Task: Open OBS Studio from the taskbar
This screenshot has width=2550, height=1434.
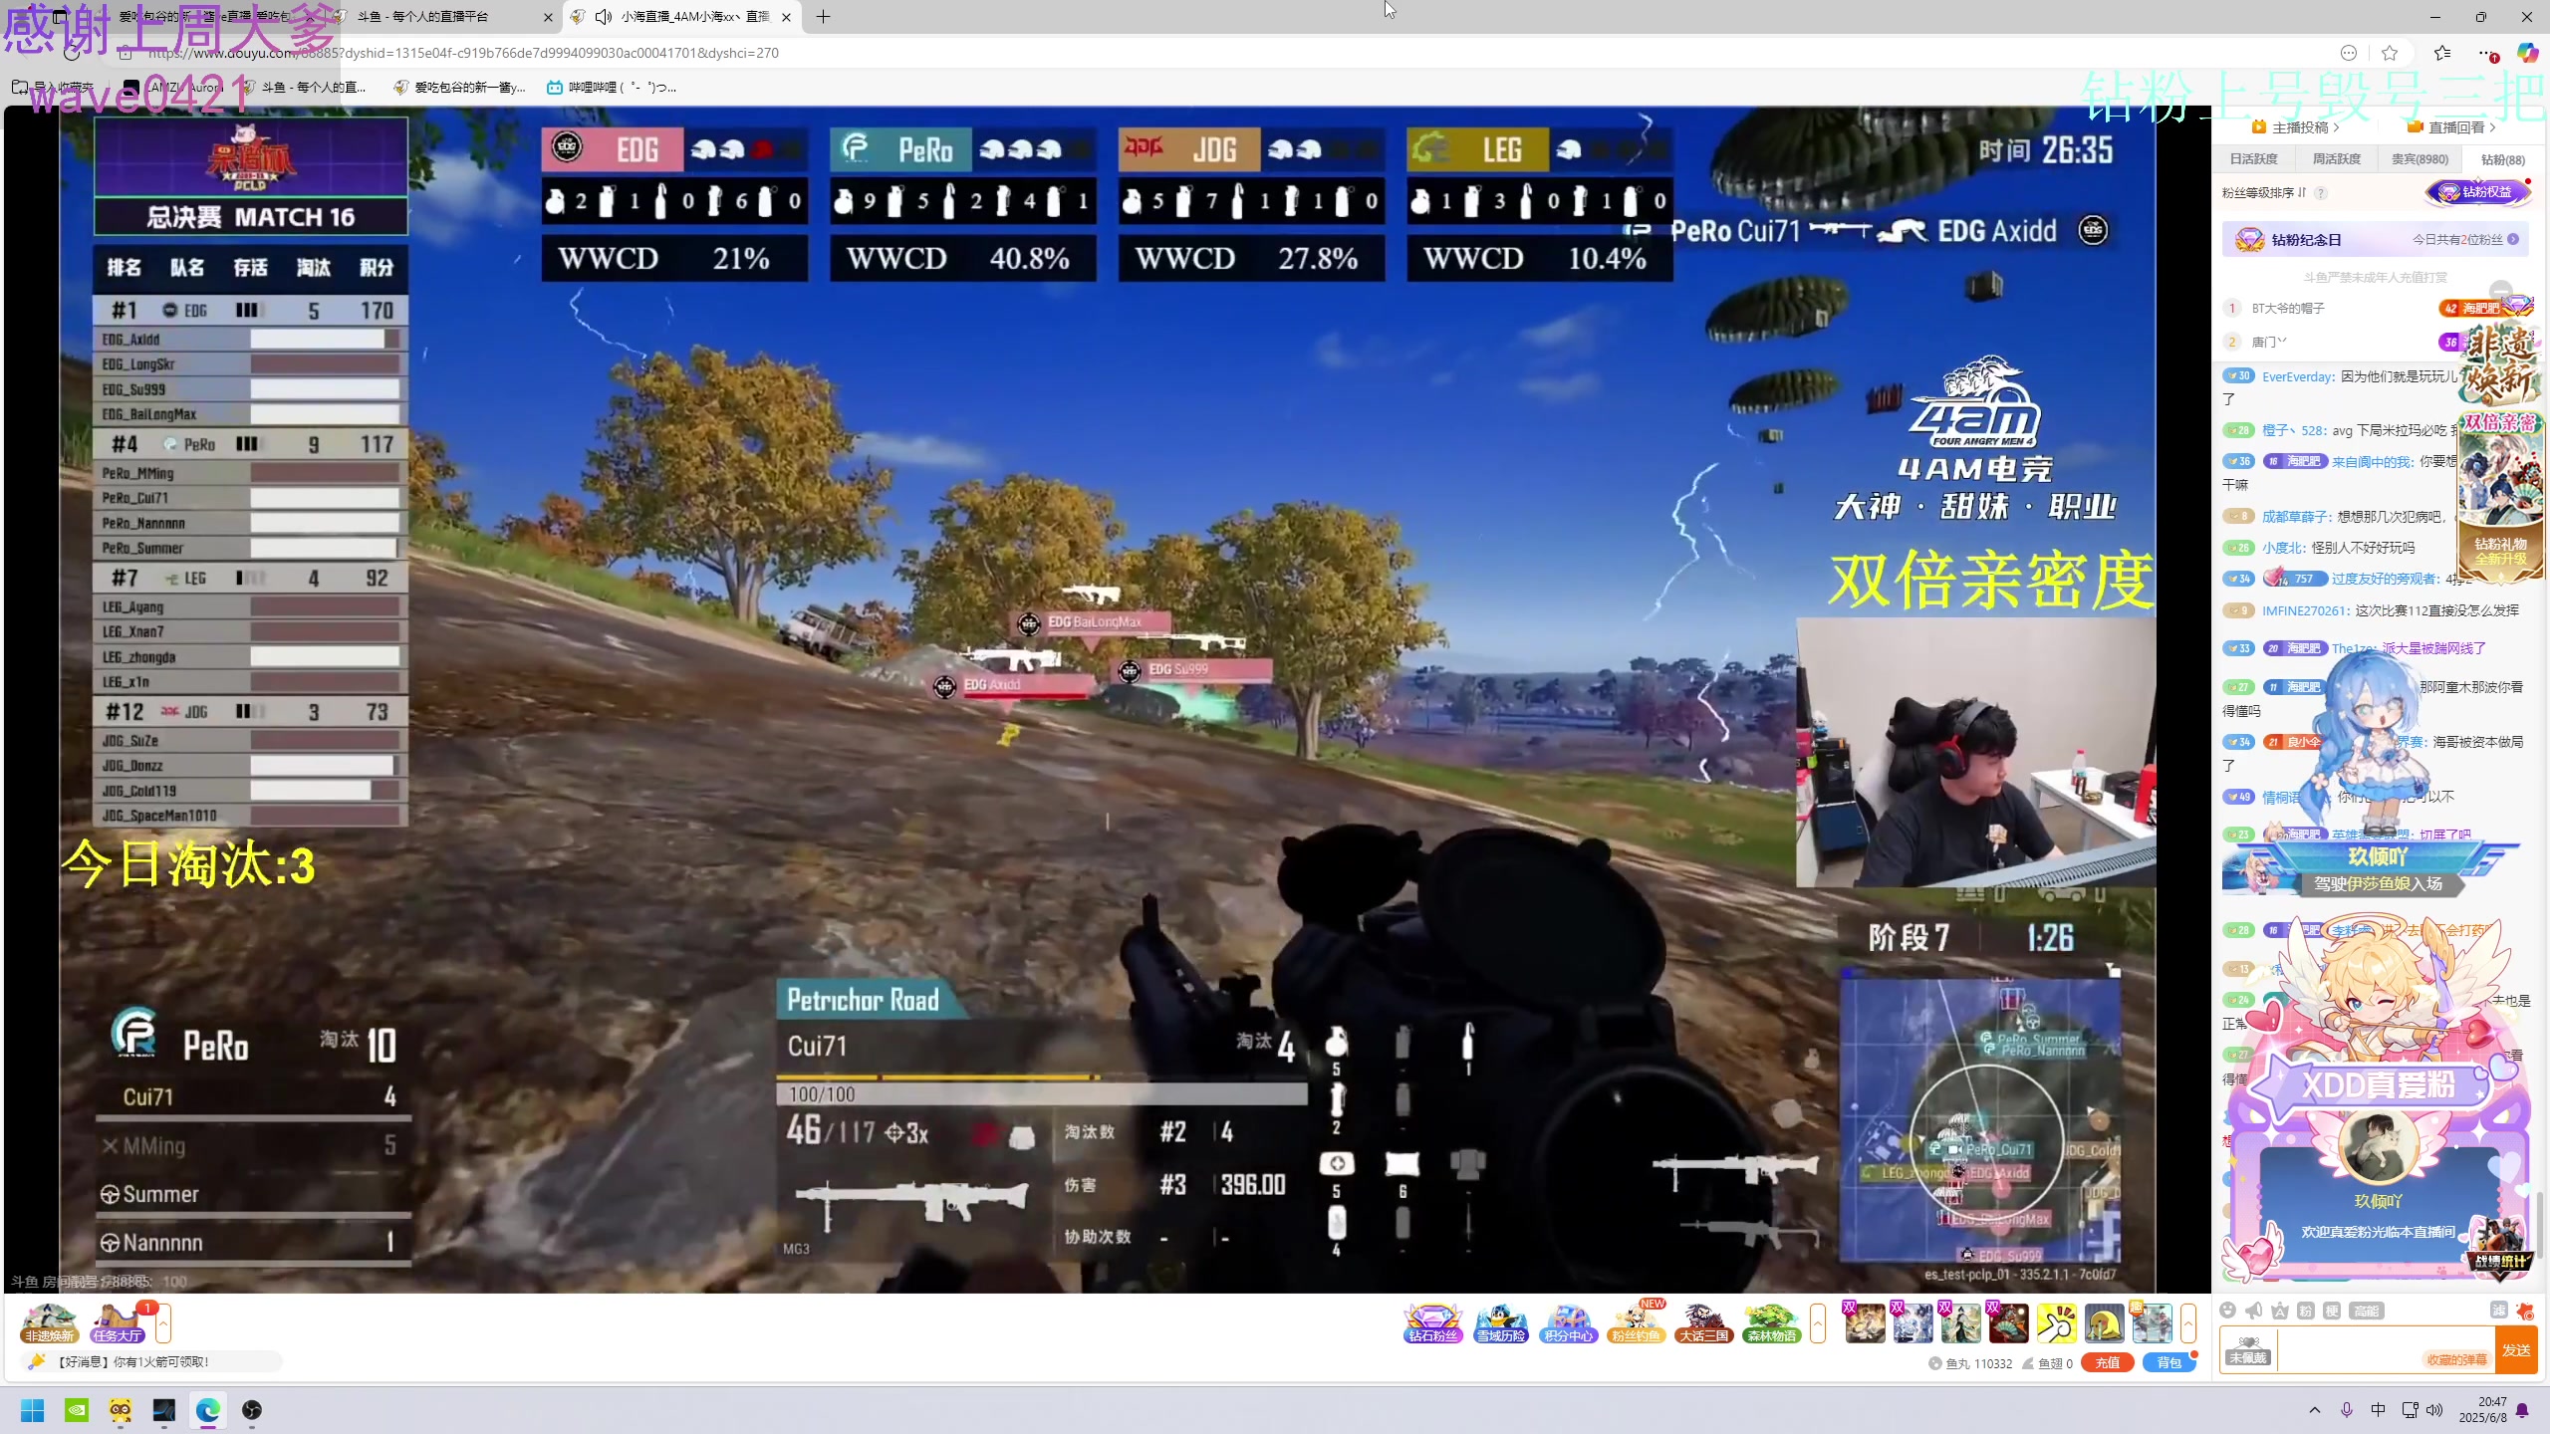Action: point(252,1410)
